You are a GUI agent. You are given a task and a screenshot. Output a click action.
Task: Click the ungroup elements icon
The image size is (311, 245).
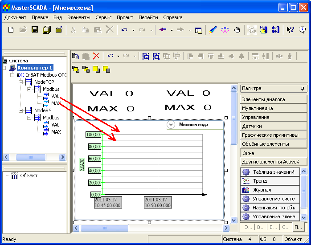coord(156,56)
